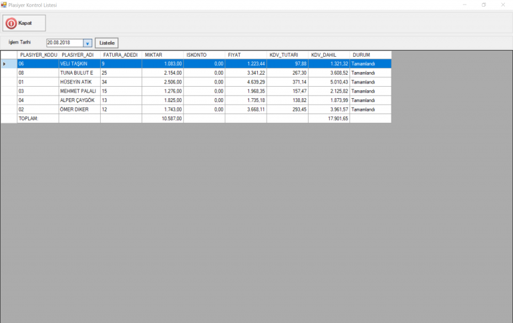Sort by PLASIYER_KODU column header
513x323 pixels.
tap(38, 55)
